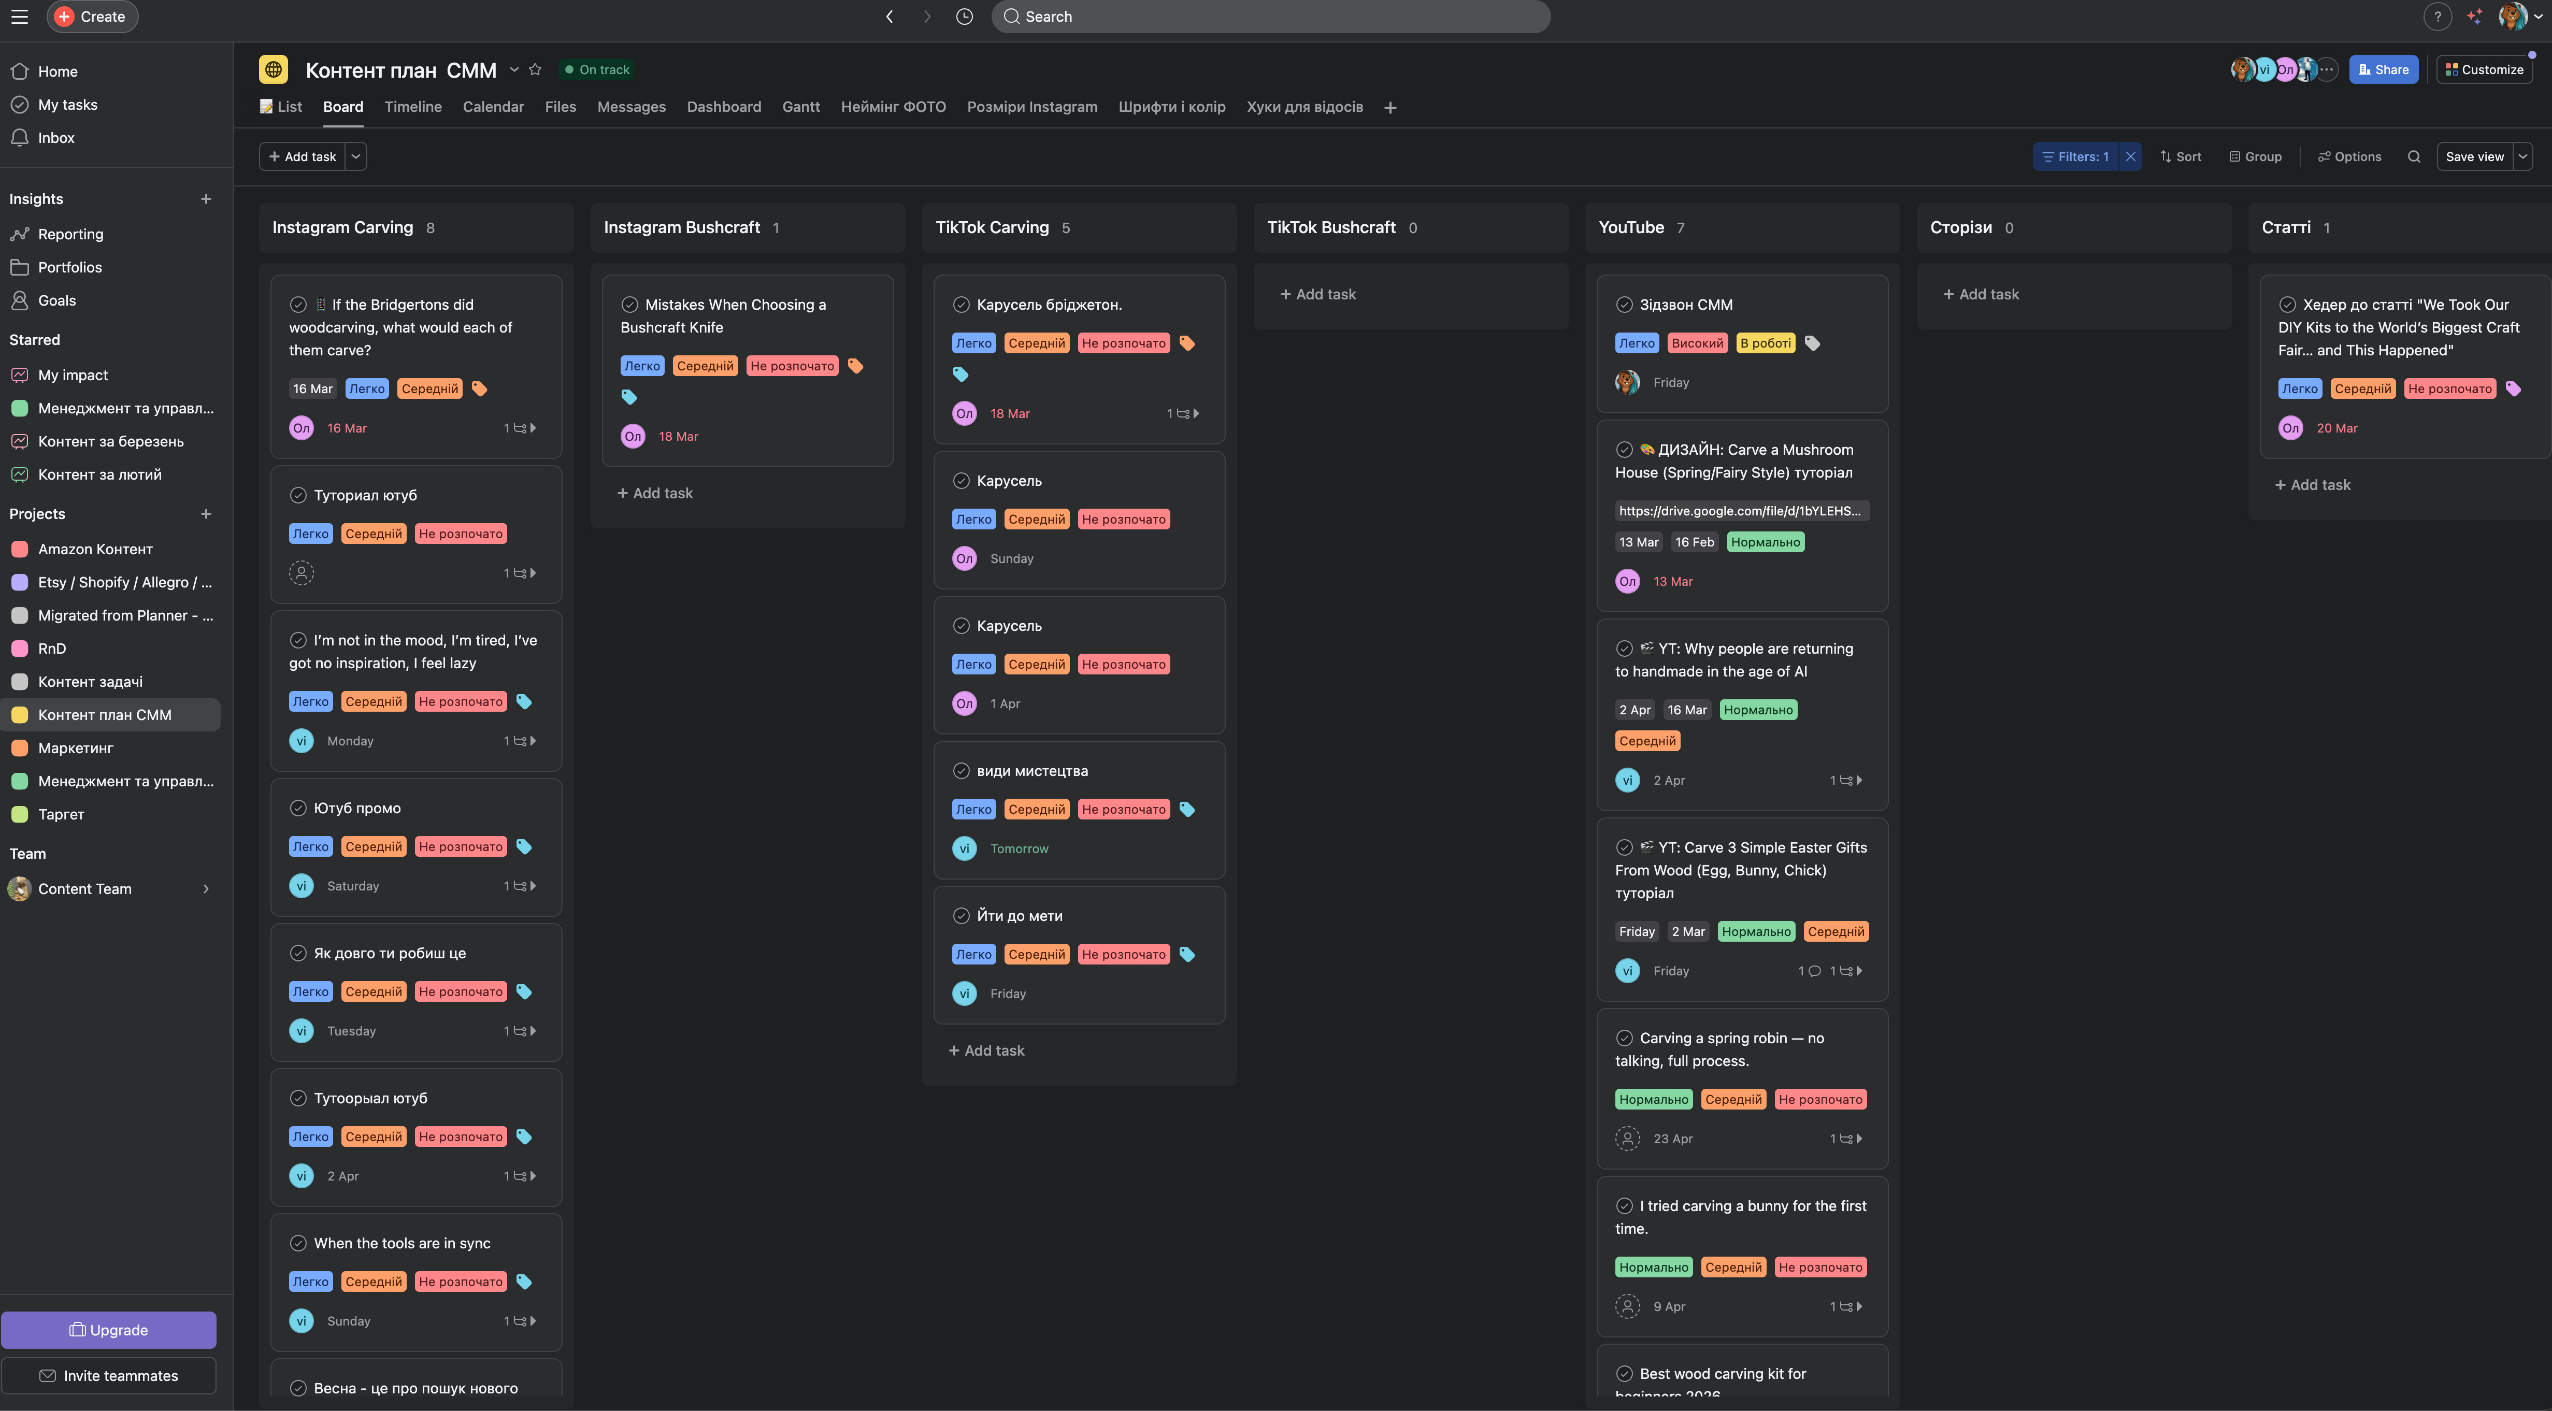
Task: Expand the Content Team chevron
Action: [206, 889]
